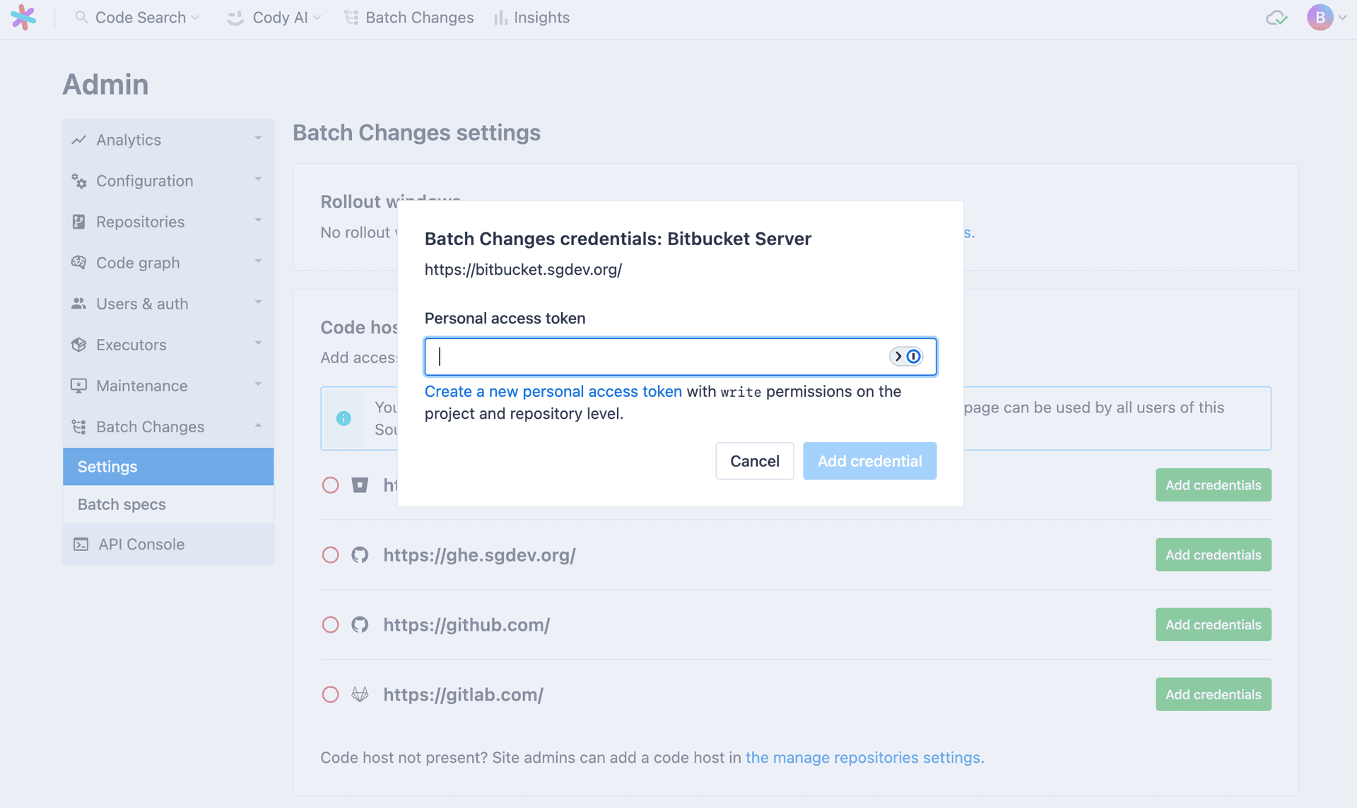Open Insights in top navigation

pyautogui.click(x=532, y=18)
